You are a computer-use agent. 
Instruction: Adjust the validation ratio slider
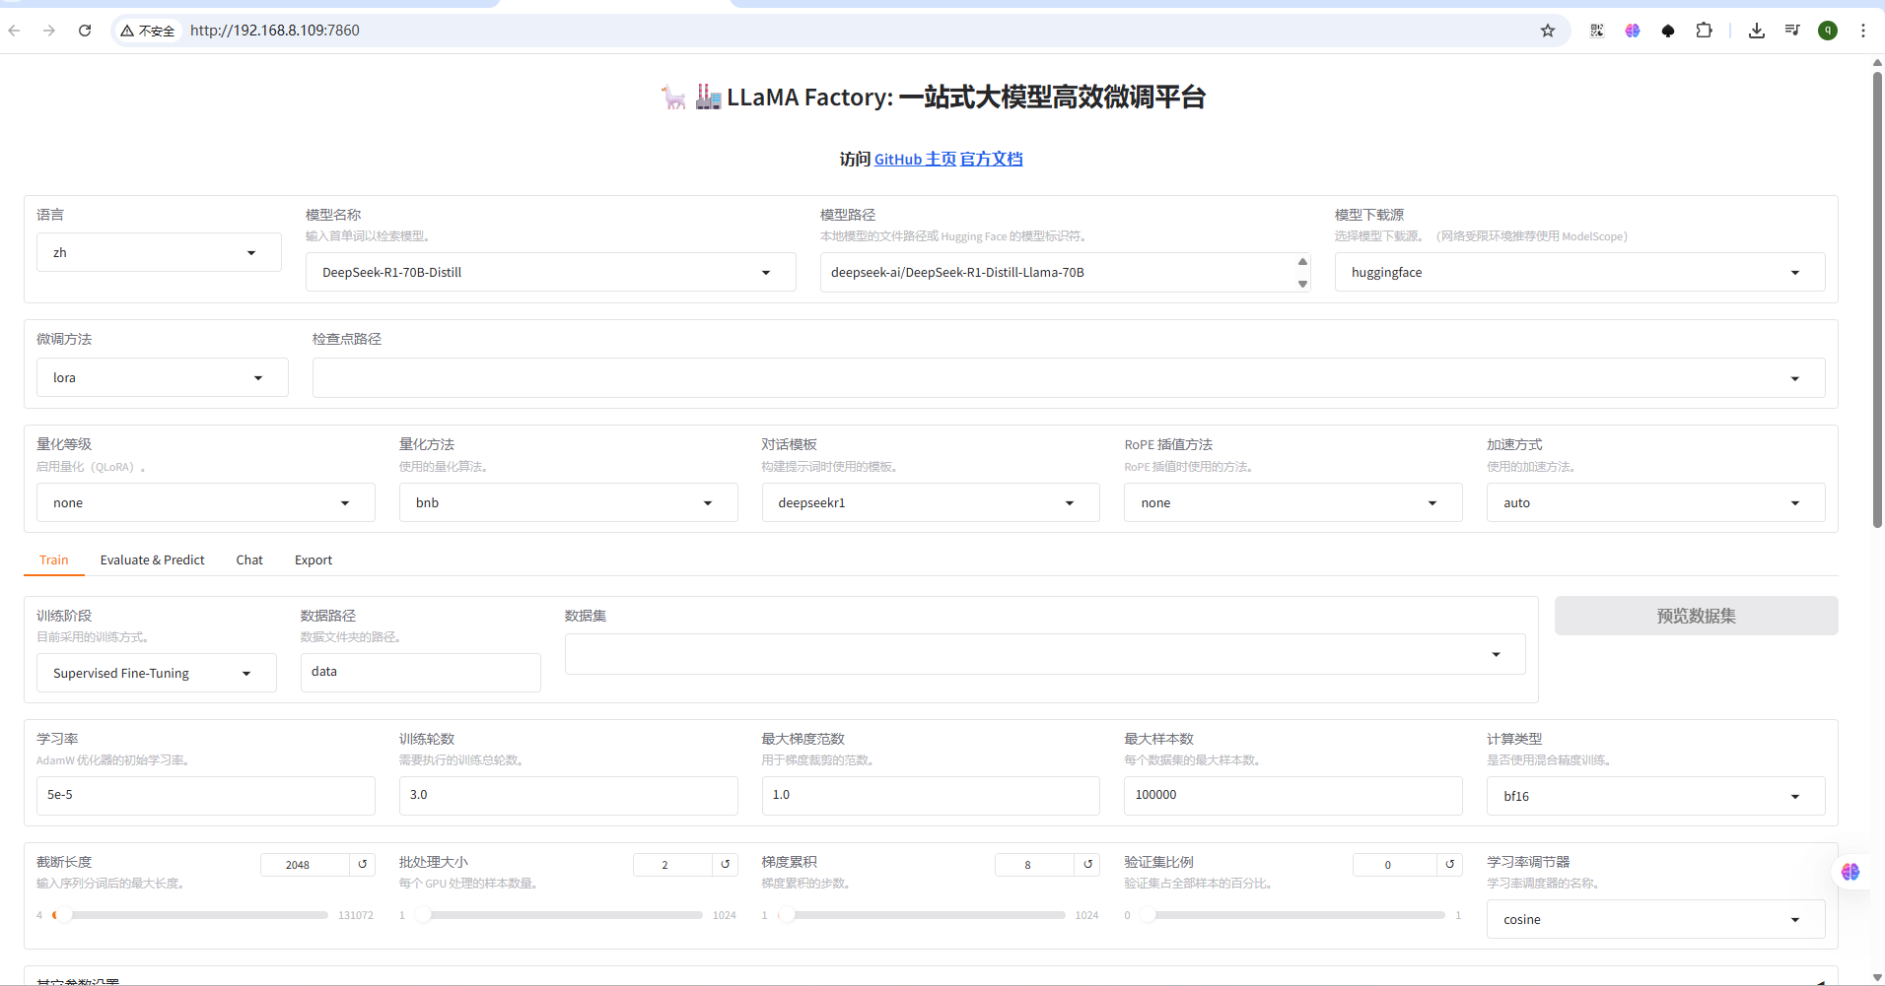point(1292,915)
